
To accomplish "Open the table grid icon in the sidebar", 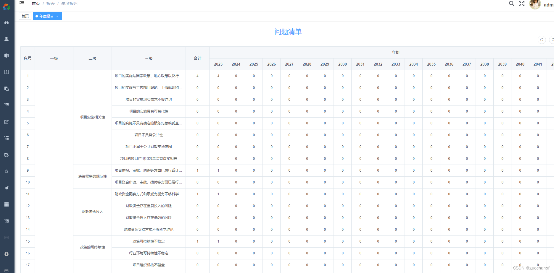I will click(6, 204).
